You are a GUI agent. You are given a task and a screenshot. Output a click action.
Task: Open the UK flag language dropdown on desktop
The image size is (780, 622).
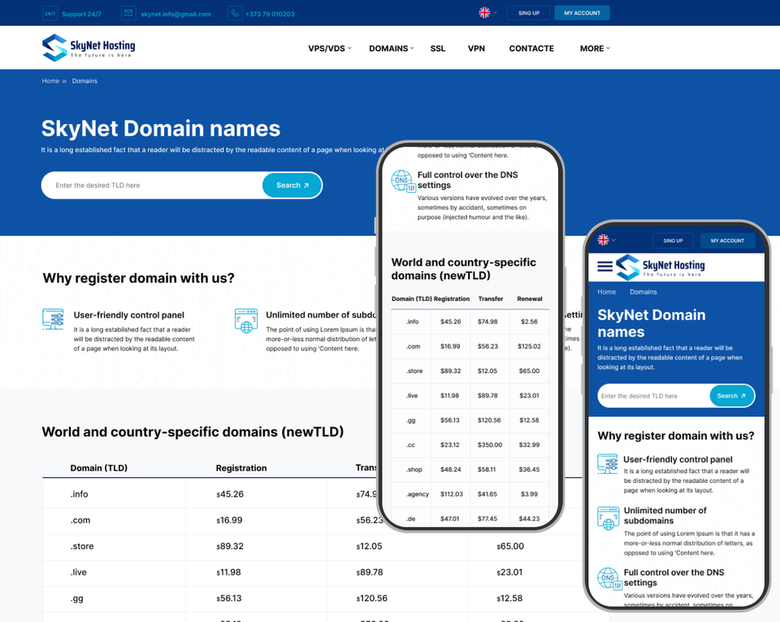tap(487, 13)
